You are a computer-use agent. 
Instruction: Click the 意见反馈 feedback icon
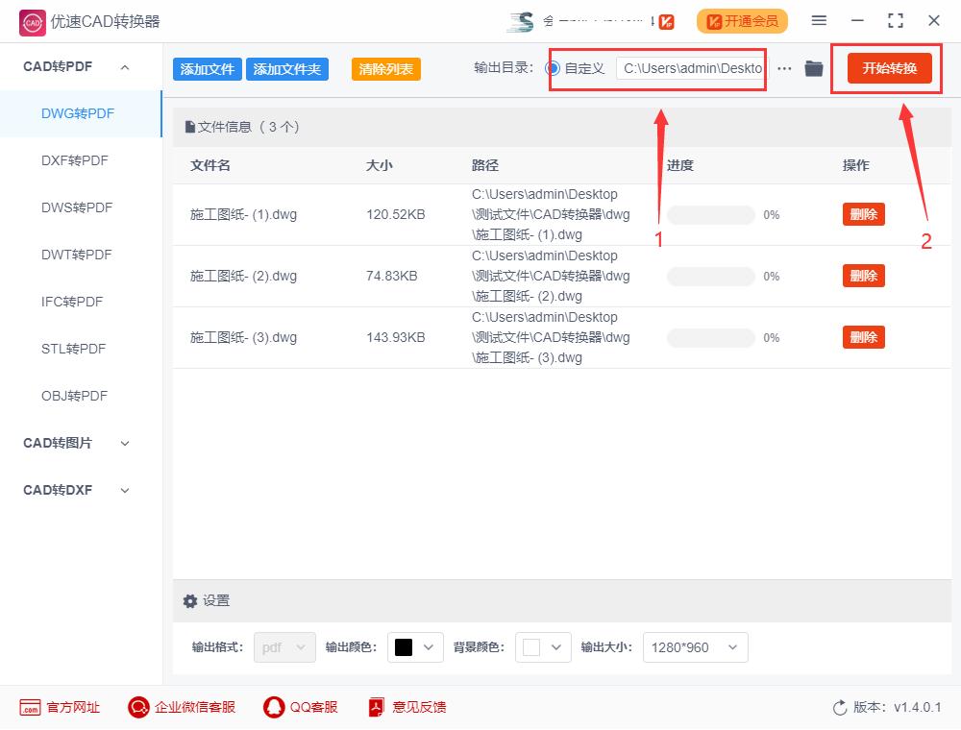pos(376,707)
